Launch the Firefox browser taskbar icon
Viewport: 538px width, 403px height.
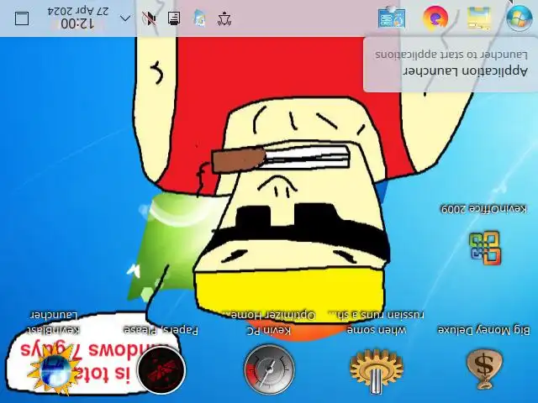tap(435, 18)
